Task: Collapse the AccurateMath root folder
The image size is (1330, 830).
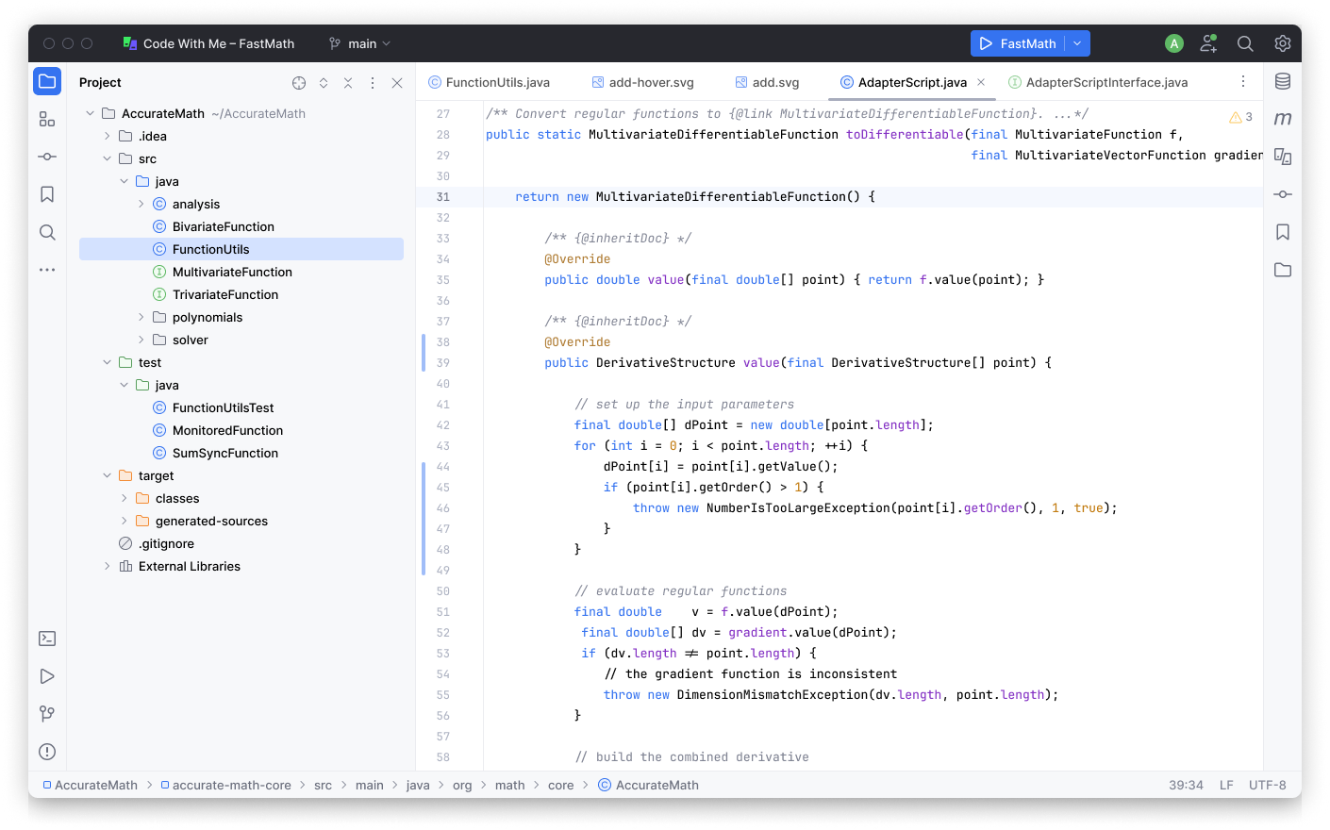Action: [x=91, y=113]
